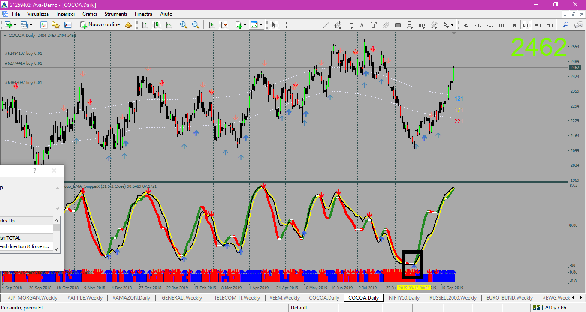
Task: Switch chart to bar chart
Action: point(145,25)
